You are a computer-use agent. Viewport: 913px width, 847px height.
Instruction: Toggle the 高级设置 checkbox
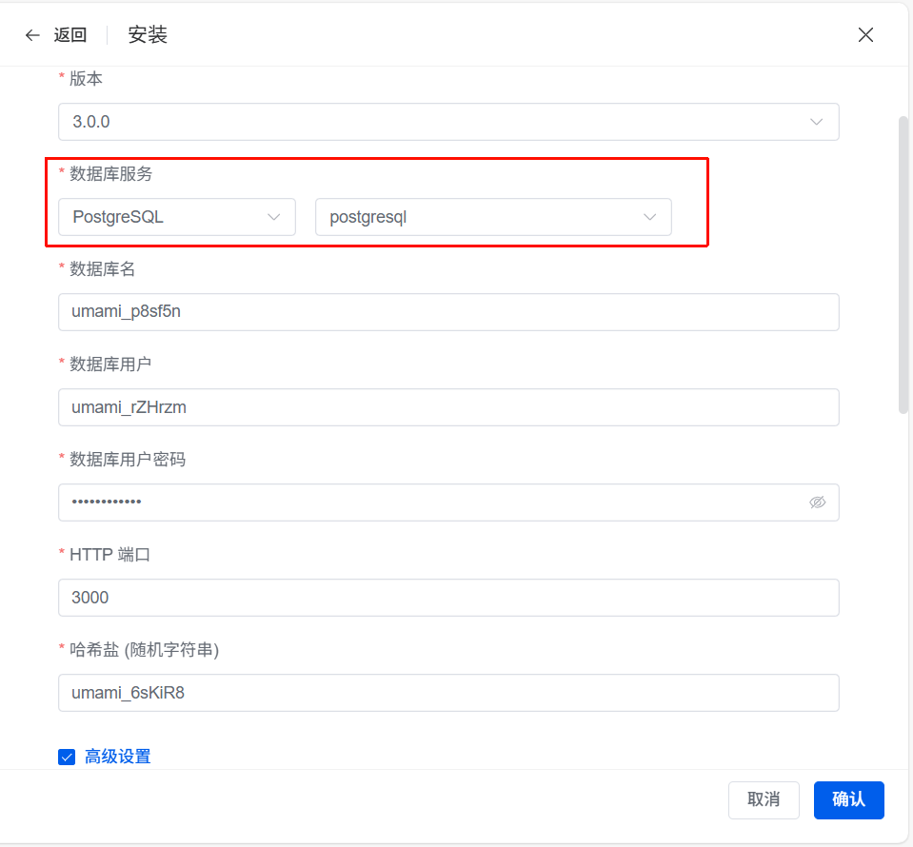tap(67, 758)
